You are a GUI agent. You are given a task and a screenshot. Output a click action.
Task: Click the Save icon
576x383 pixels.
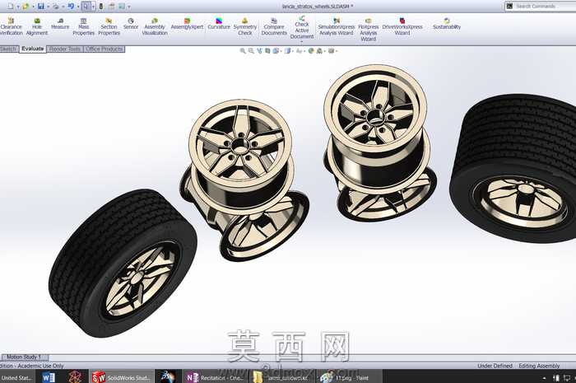point(41,7)
